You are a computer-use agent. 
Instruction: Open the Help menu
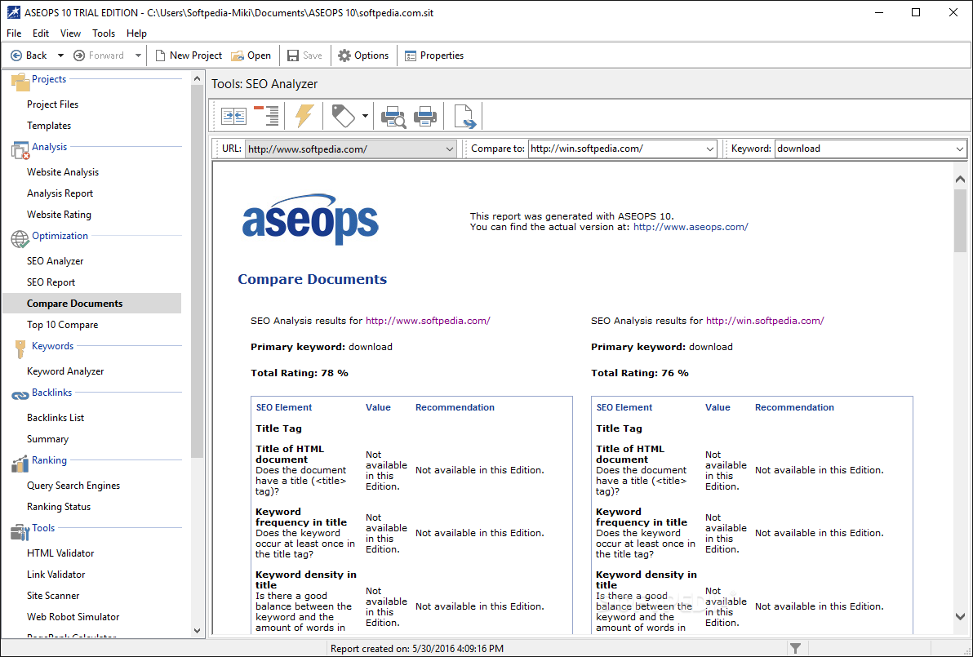pyautogui.click(x=136, y=33)
